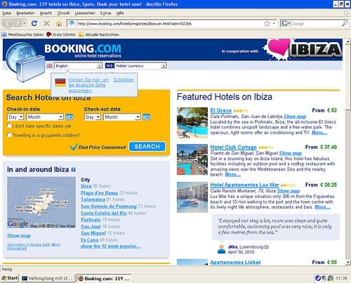Open the address bar history dropdown arrow

pyautogui.click(x=274, y=23)
